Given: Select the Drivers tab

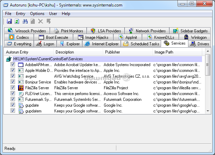Looking at the screenshot, I should [x=199, y=44].
